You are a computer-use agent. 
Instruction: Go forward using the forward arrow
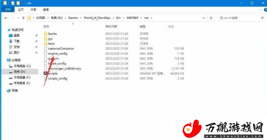click(x=13, y=18)
